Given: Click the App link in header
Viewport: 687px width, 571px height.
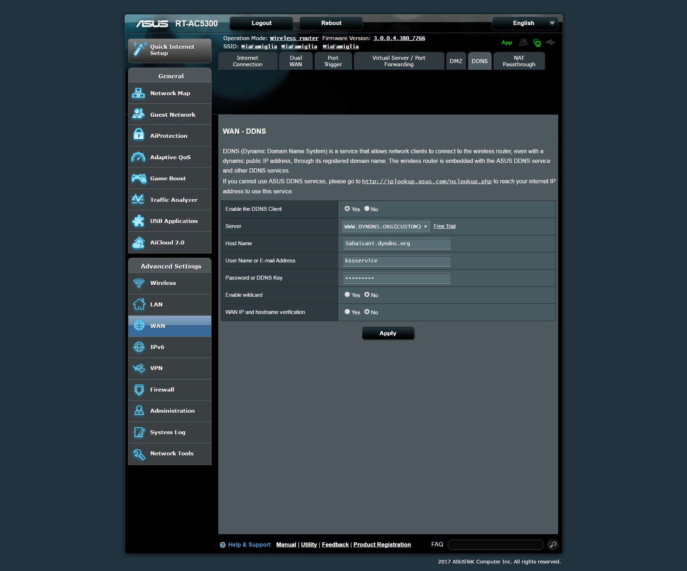Looking at the screenshot, I should (506, 43).
